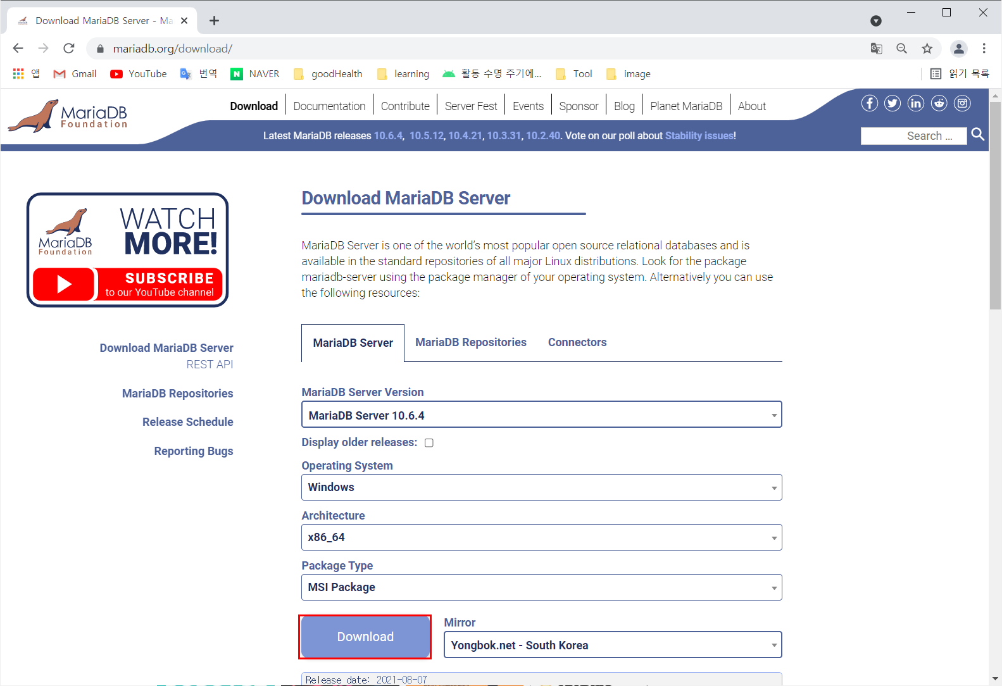
Task: Open Google Translate icon in address bar
Action: (x=877, y=49)
